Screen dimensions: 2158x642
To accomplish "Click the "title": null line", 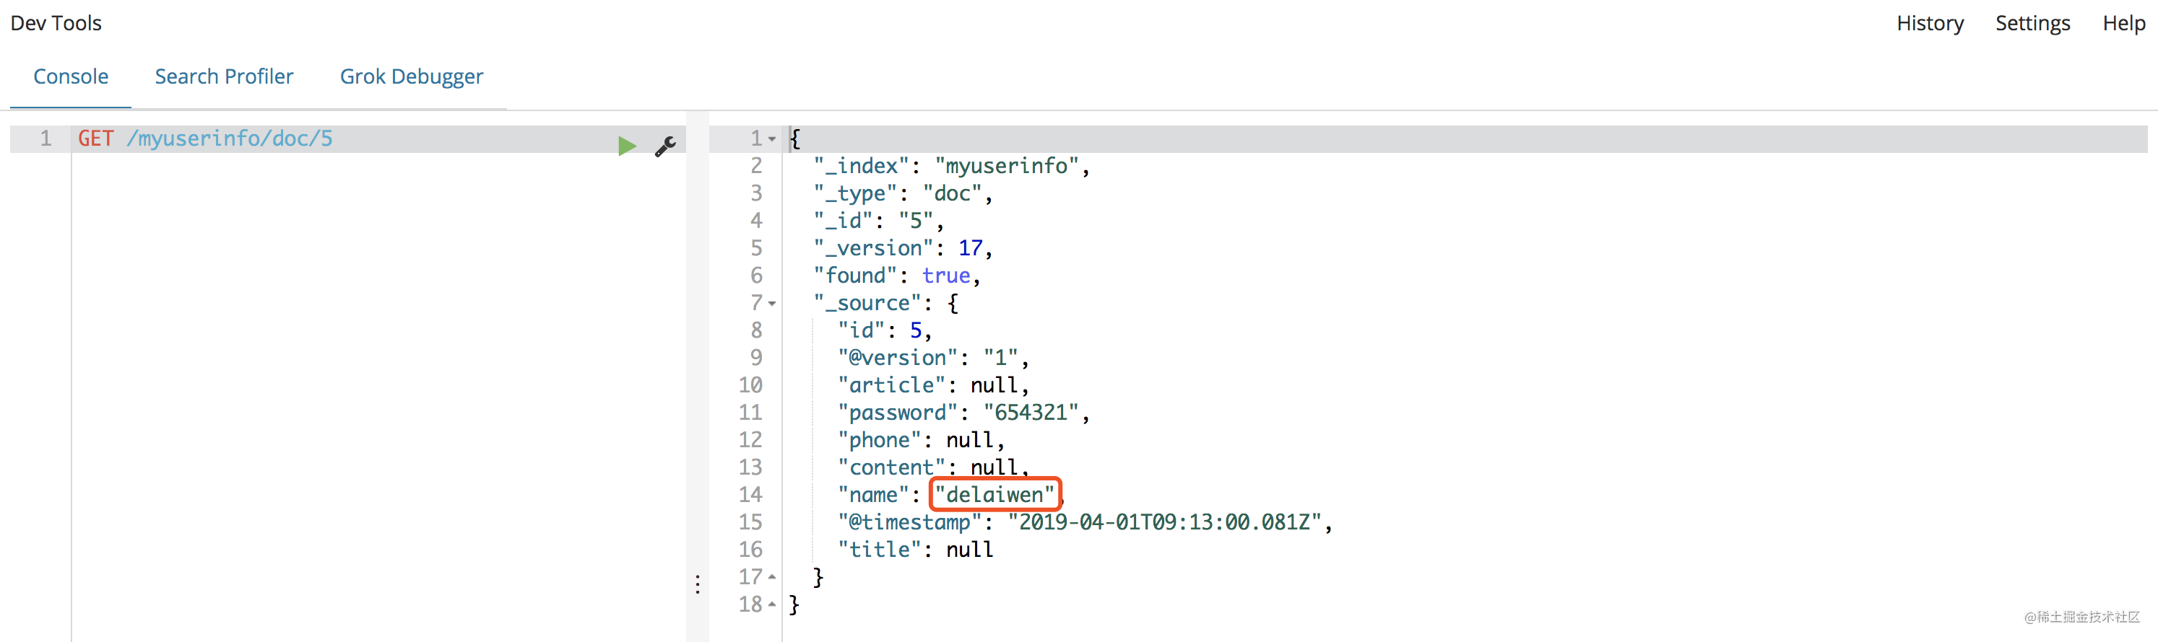I will (x=915, y=550).
